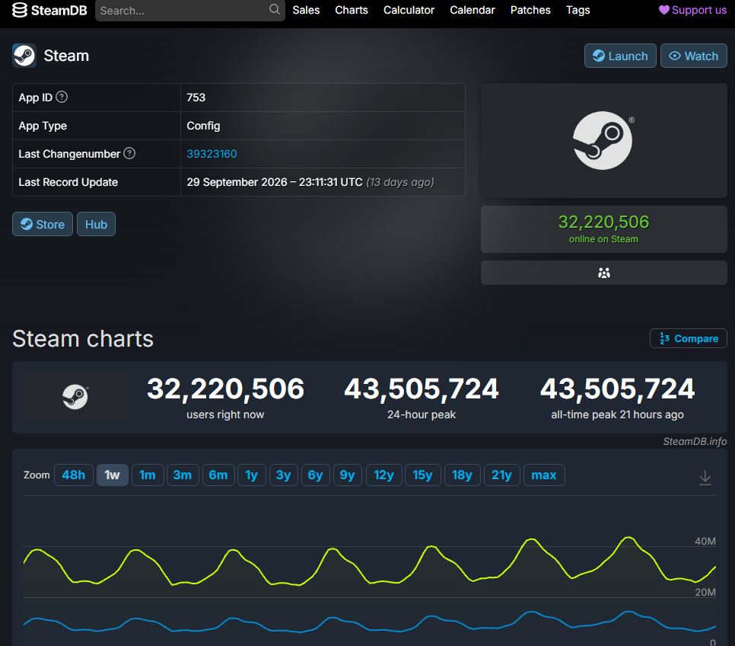The width and height of the screenshot is (735, 646).
Task: Watch this app with Watch button
Action: click(x=694, y=56)
